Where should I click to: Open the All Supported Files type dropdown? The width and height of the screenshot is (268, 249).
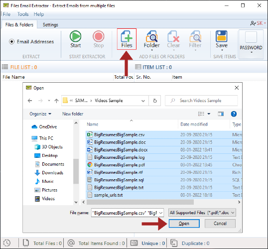coord(202,213)
